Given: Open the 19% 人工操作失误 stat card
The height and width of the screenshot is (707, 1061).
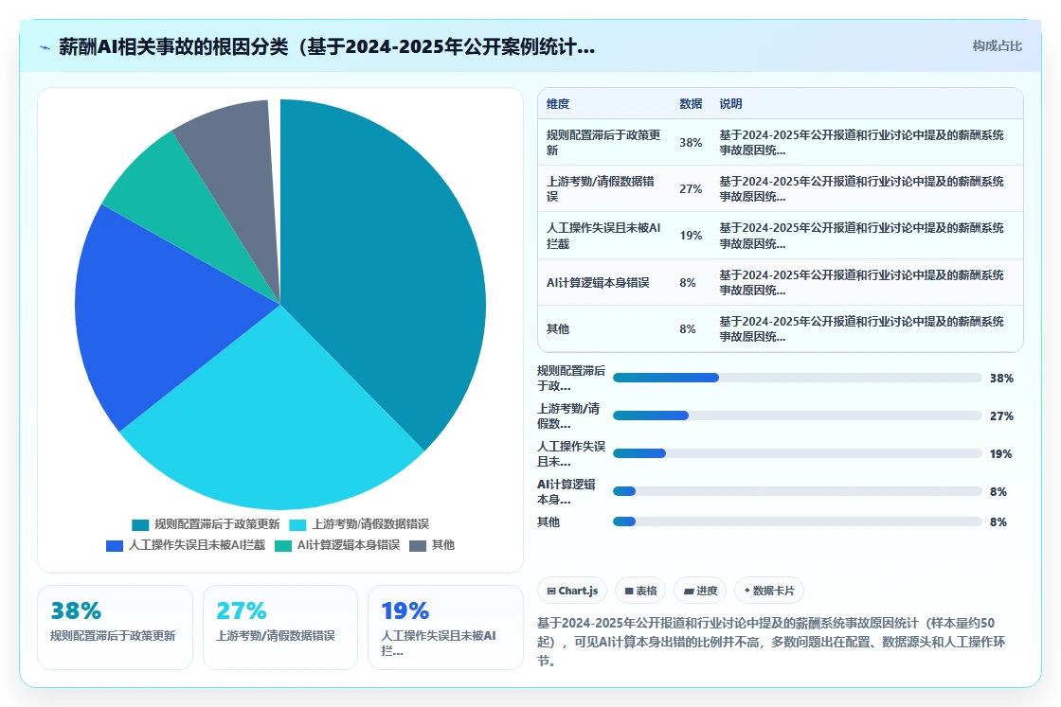Looking at the screenshot, I should pyautogui.click(x=445, y=627).
